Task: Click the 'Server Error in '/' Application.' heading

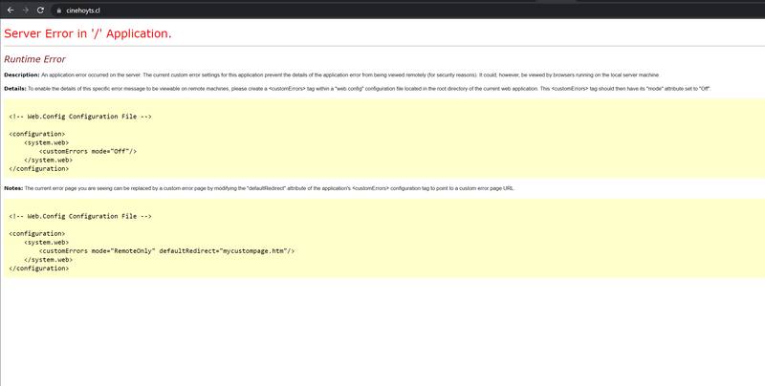Action: point(88,33)
